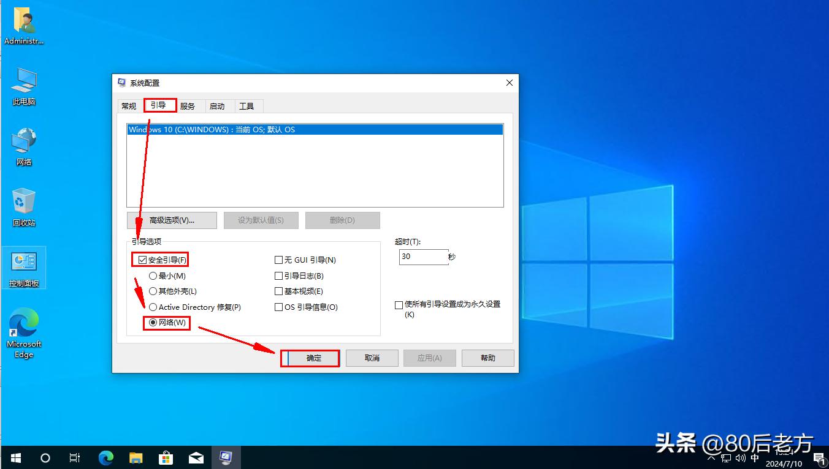The image size is (829, 469).
Task: Open File Explorer from the taskbar
Action: click(x=136, y=457)
